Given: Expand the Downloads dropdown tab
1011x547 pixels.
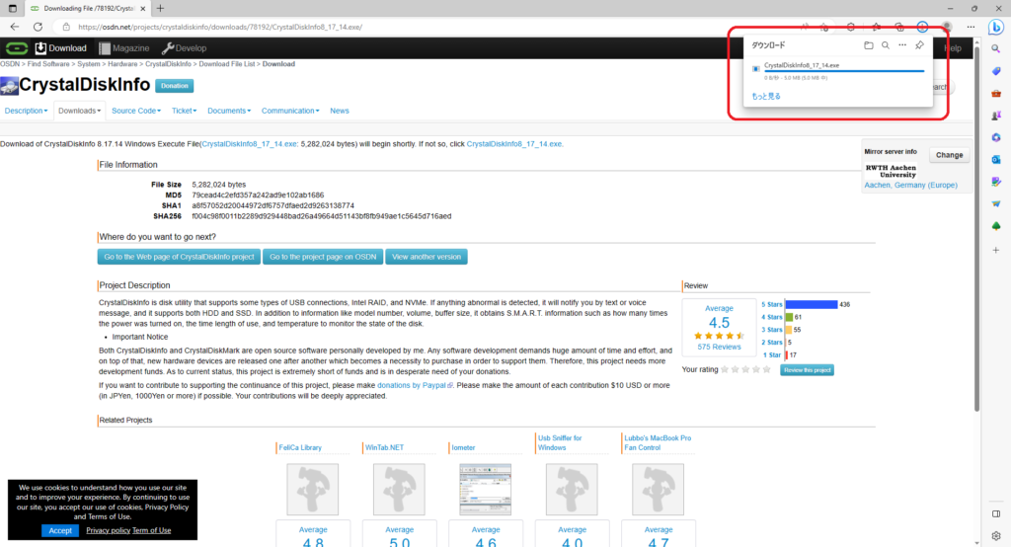Looking at the screenshot, I should coord(79,111).
